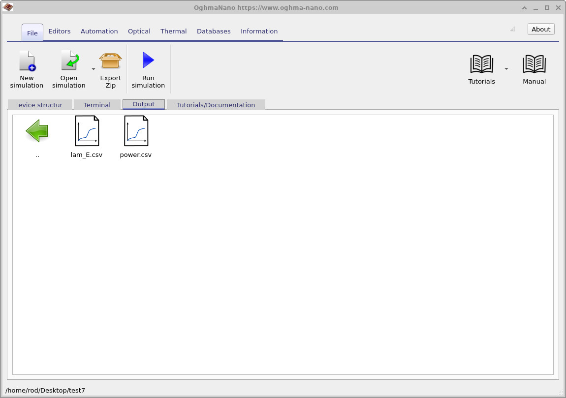The width and height of the screenshot is (566, 398).
Task: Go up a folder with green back arrow
Action: tap(37, 131)
